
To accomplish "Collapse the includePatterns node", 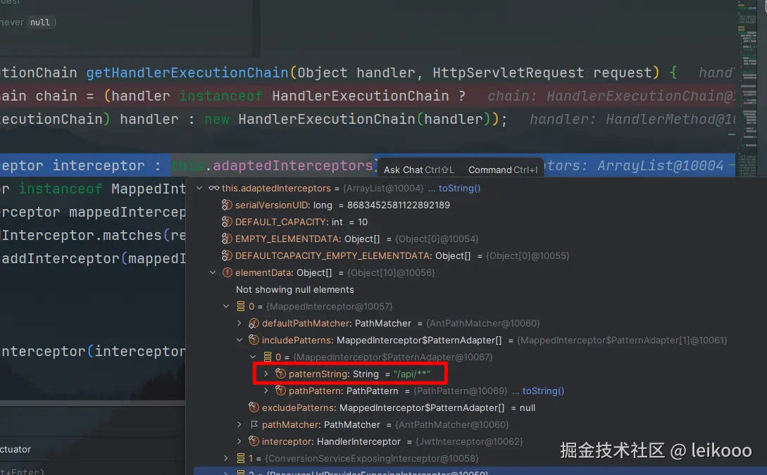I will [239, 340].
